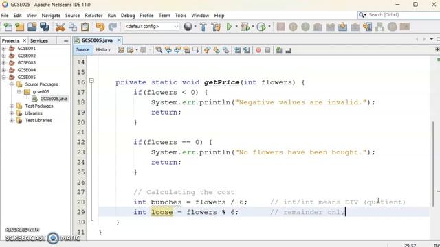
Task: Collapse the Source Packages node
Action: [x=12, y=84]
